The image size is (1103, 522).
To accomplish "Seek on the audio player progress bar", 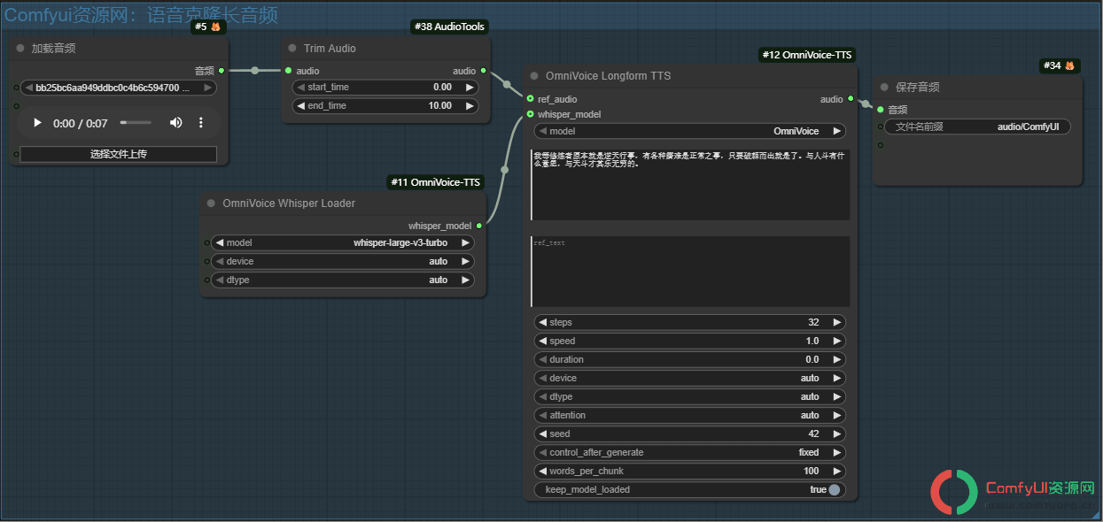I will tap(136, 123).
